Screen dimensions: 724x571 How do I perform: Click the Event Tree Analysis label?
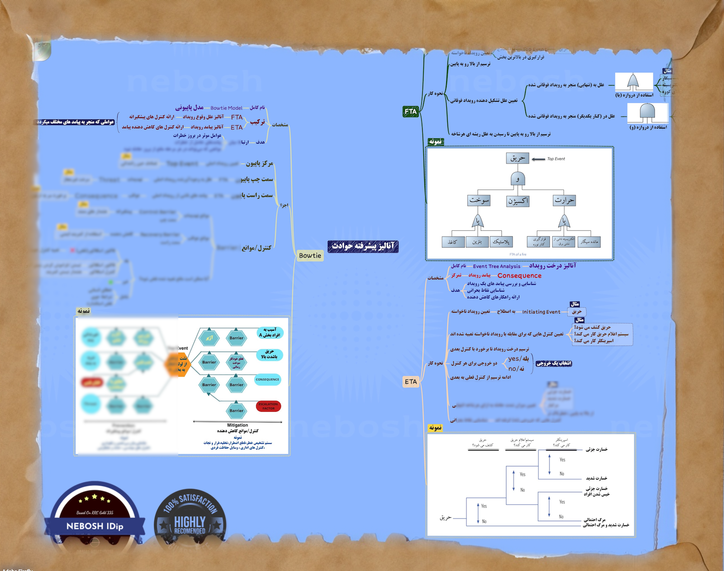point(496,266)
